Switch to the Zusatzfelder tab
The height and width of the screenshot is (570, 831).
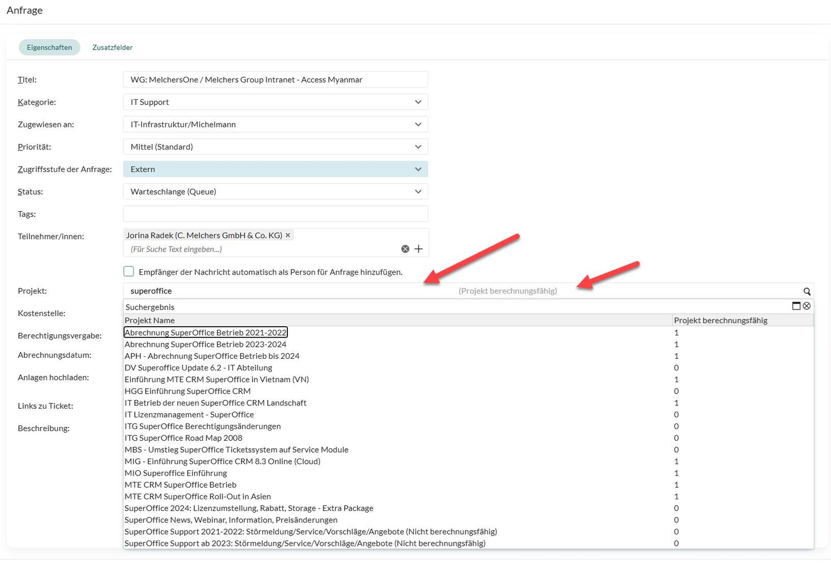coord(112,47)
